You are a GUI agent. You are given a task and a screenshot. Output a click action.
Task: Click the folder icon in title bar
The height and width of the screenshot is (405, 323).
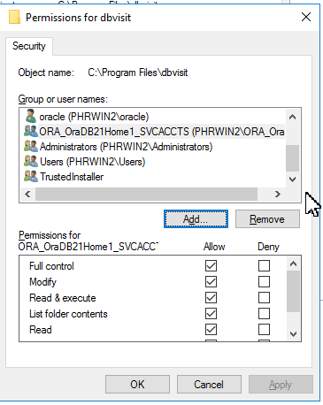(x=14, y=17)
